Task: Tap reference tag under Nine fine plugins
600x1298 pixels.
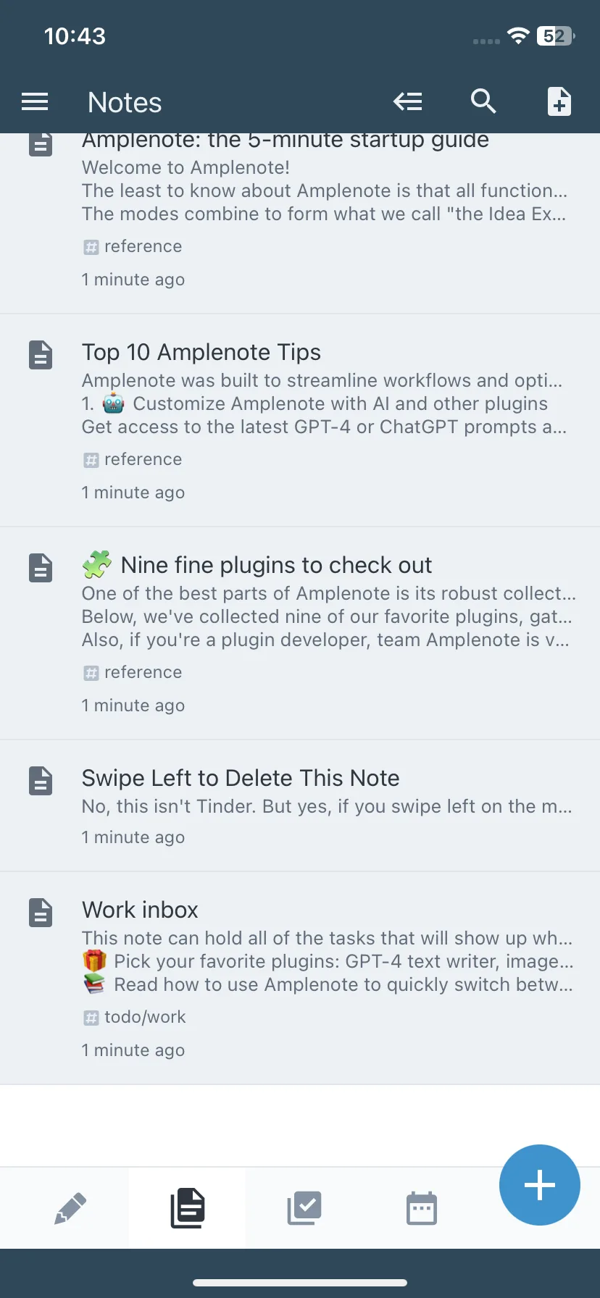Action: [x=132, y=672]
